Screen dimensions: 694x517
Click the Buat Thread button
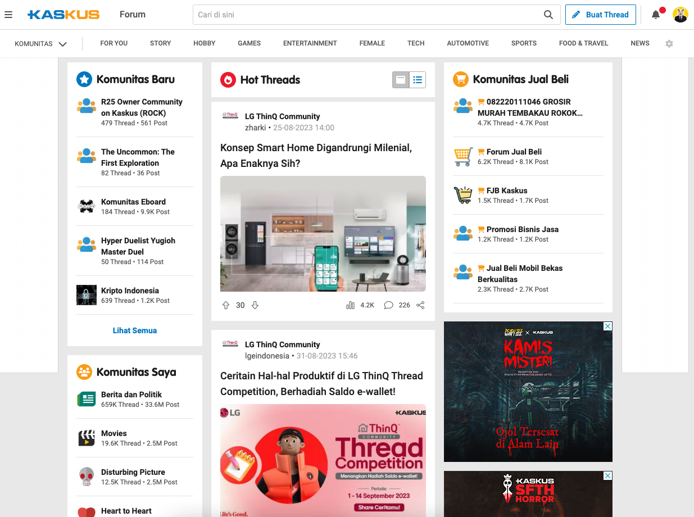(601, 15)
